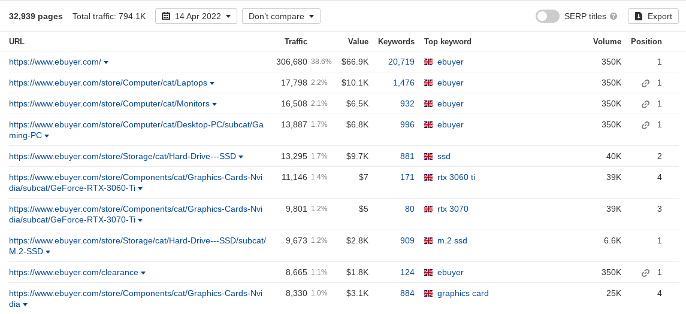Expand the ebuyer.com homepage URL menu arrow
Image resolution: width=686 pixels, height=314 pixels.
point(106,62)
